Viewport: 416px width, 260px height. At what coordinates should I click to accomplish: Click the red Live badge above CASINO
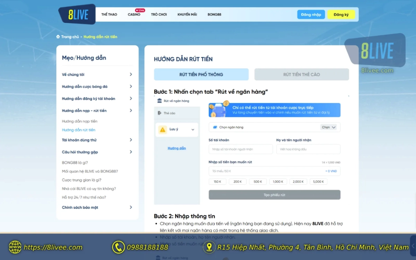[x=139, y=10]
